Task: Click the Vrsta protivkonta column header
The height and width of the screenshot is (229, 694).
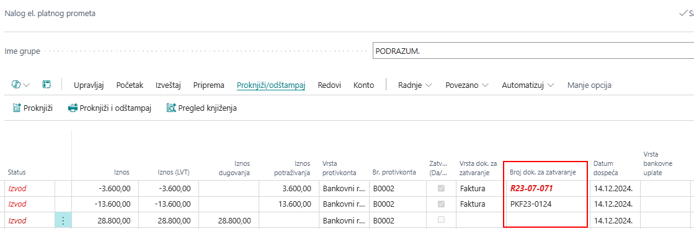Action: coord(339,168)
